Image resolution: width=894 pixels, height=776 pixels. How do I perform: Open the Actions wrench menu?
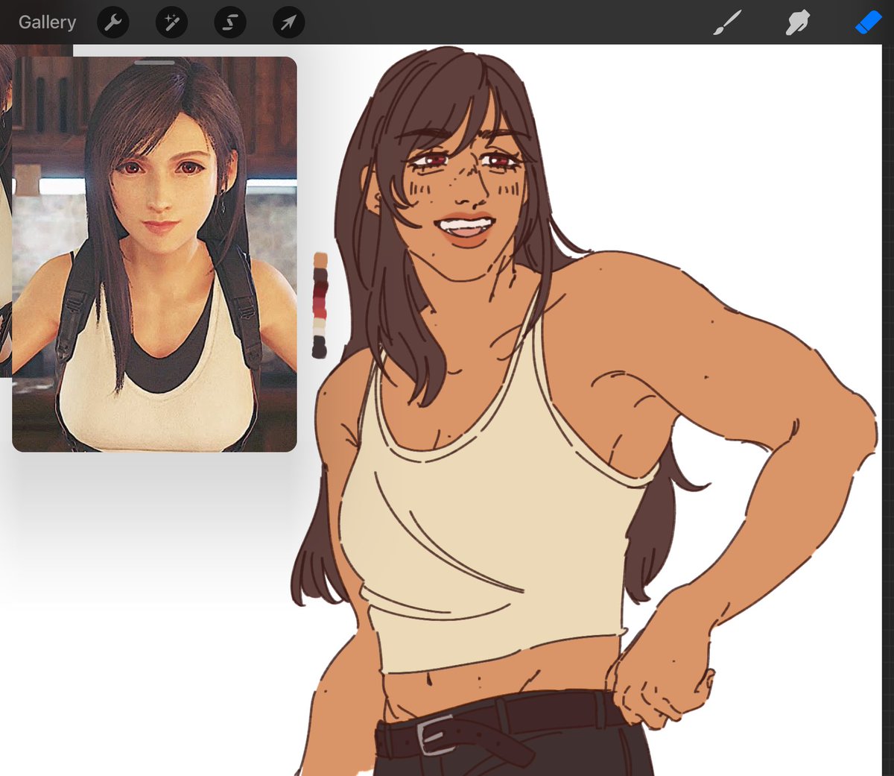pyautogui.click(x=113, y=22)
